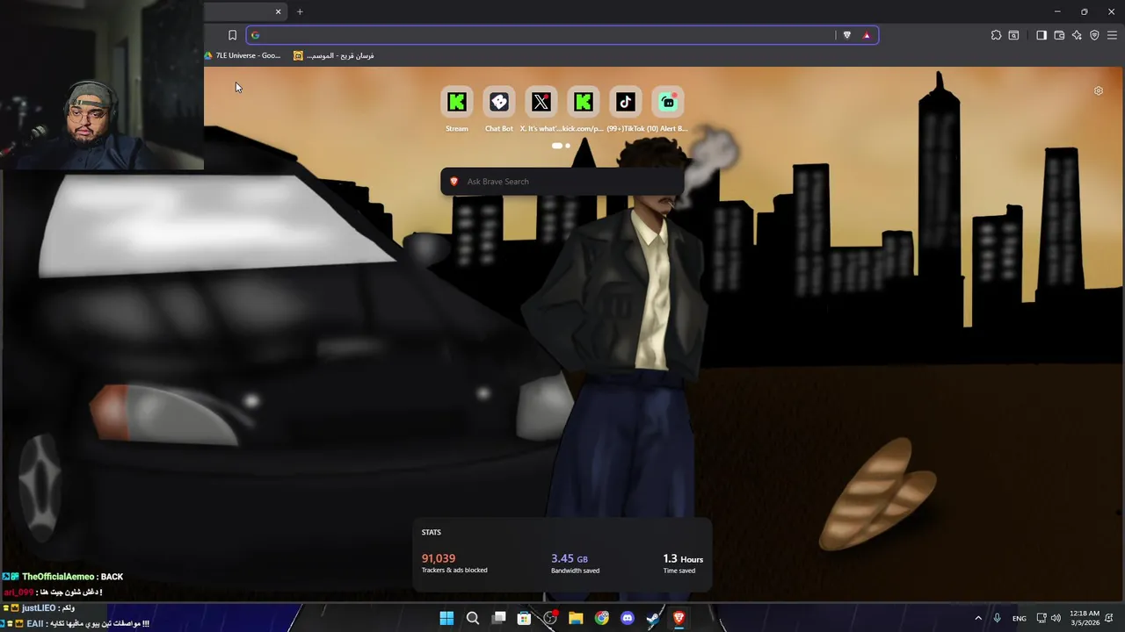Screen dimensions: 1125x632
Task: Open the volume speaker tray icon
Action: pyautogui.click(x=1056, y=618)
